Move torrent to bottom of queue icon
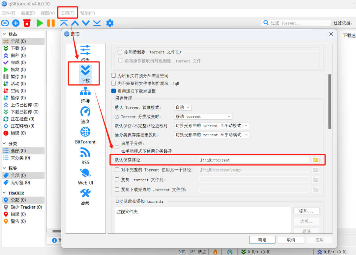 tap(97, 23)
